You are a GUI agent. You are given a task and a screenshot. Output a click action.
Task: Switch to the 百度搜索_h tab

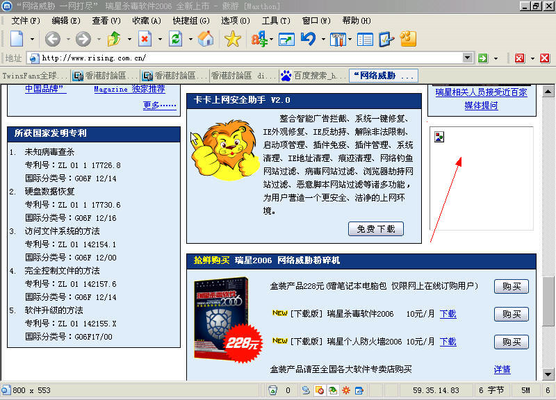[313, 76]
